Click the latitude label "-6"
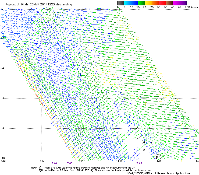Image resolution: width=199 pixels, height=175 pixels. pos(2,98)
